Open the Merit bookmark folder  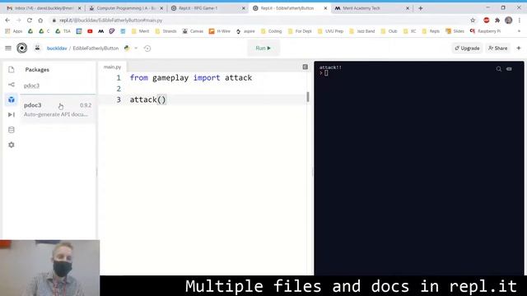[140, 31]
